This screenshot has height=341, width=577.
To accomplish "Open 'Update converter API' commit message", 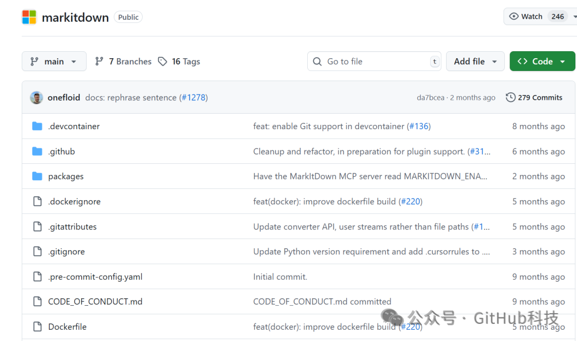I will click(361, 227).
